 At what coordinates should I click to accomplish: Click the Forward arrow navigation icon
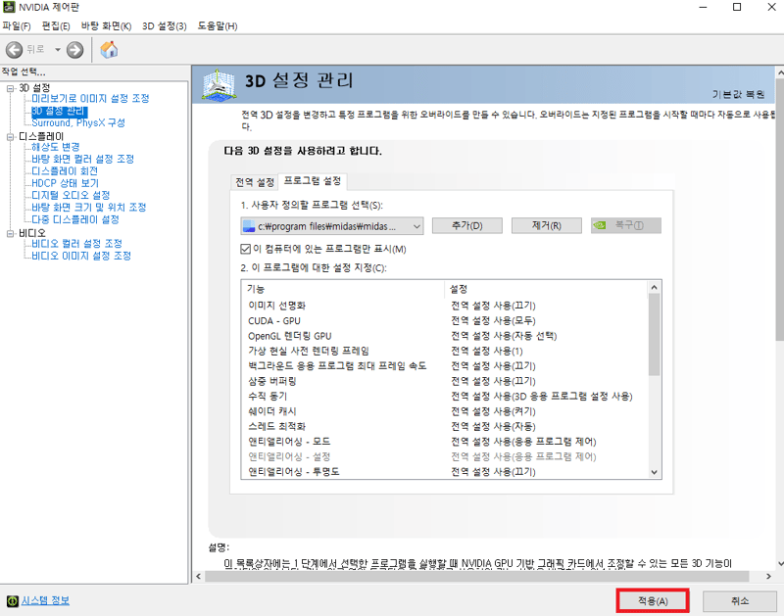(75, 50)
